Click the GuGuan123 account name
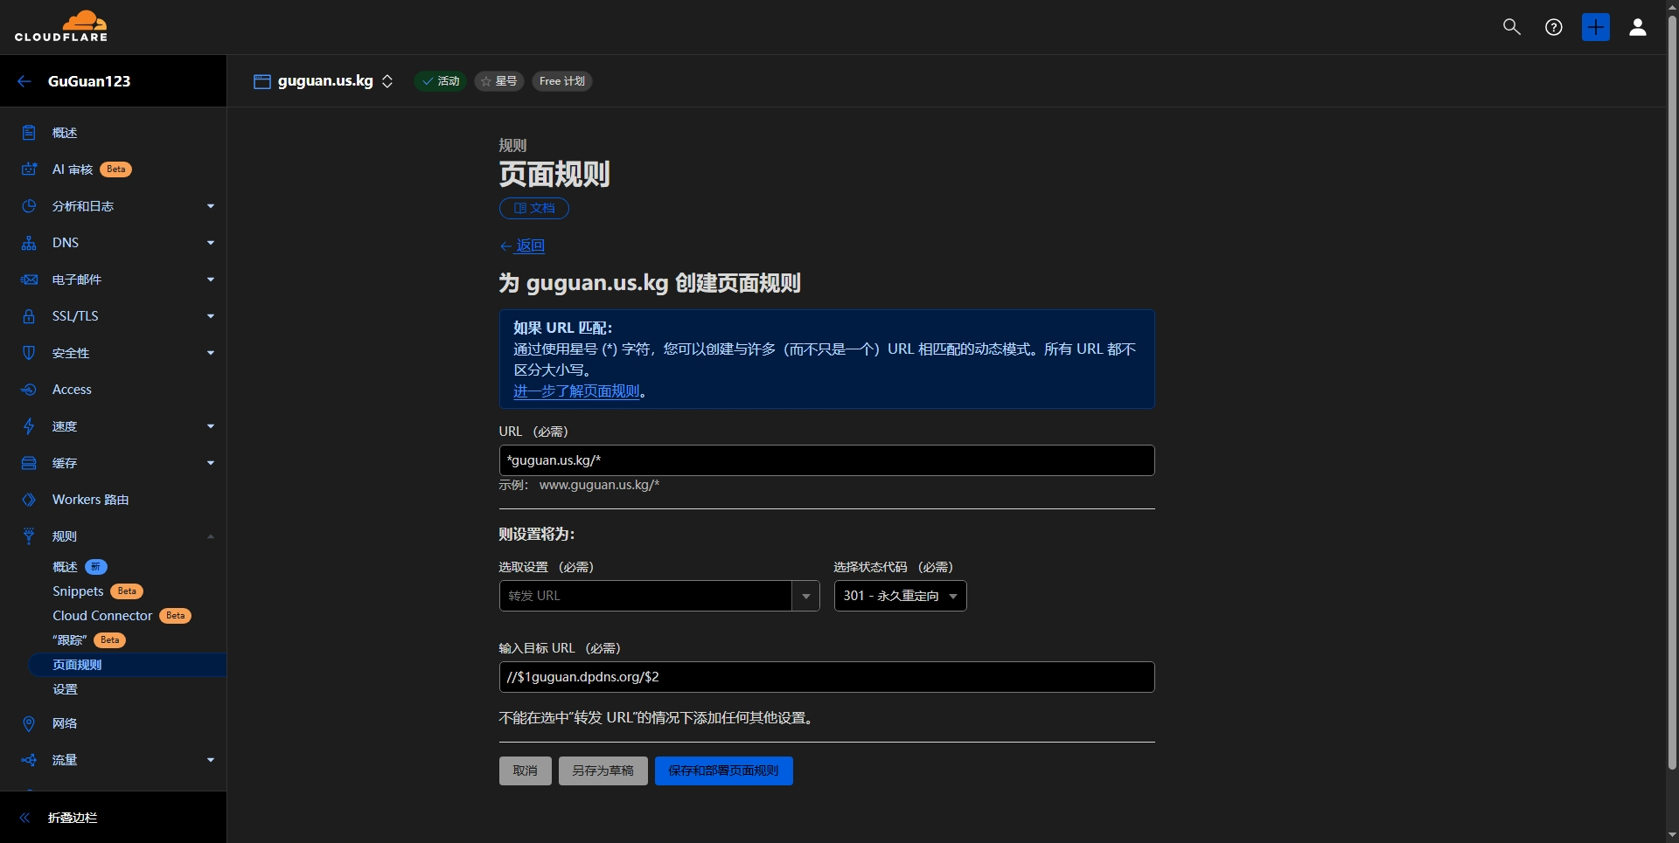This screenshot has width=1679, height=843. 89,81
